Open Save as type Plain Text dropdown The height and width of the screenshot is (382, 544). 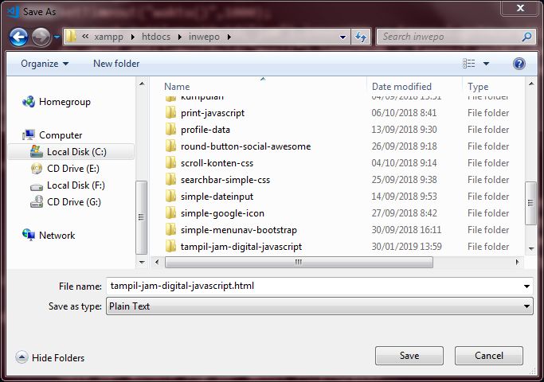pos(319,306)
